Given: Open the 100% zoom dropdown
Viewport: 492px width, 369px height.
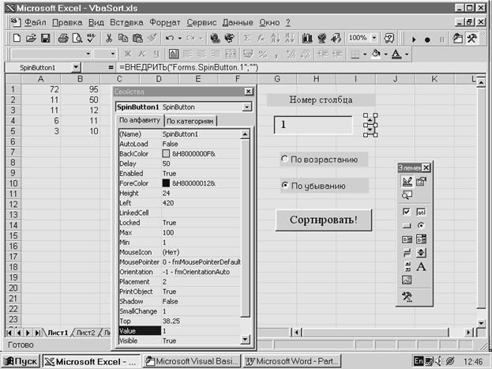Looking at the screenshot, I should [374, 38].
